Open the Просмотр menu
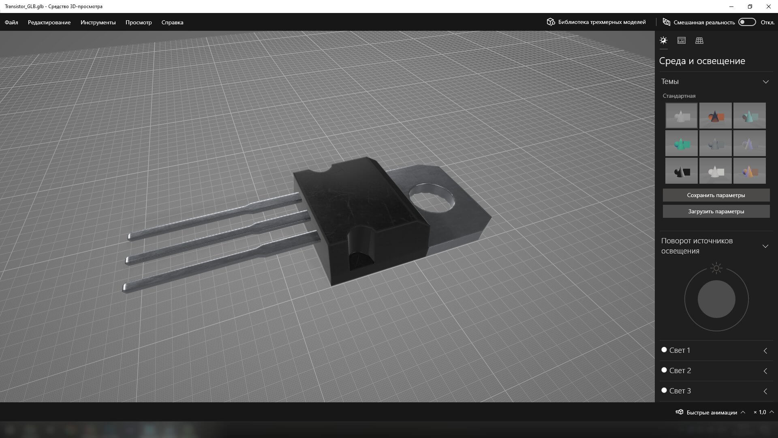778x438 pixels. (x=139, y=22)
